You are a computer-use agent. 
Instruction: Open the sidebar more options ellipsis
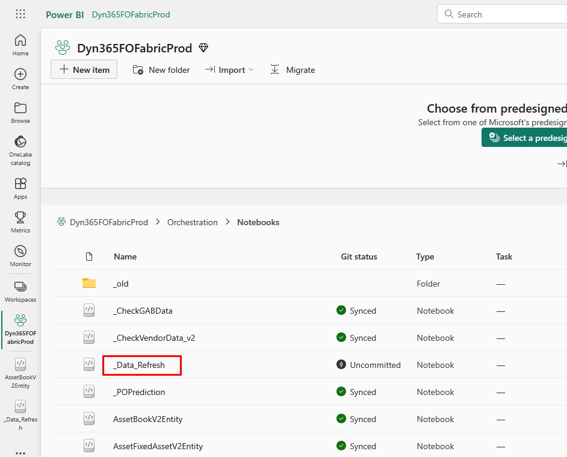[x=20, y=453]
